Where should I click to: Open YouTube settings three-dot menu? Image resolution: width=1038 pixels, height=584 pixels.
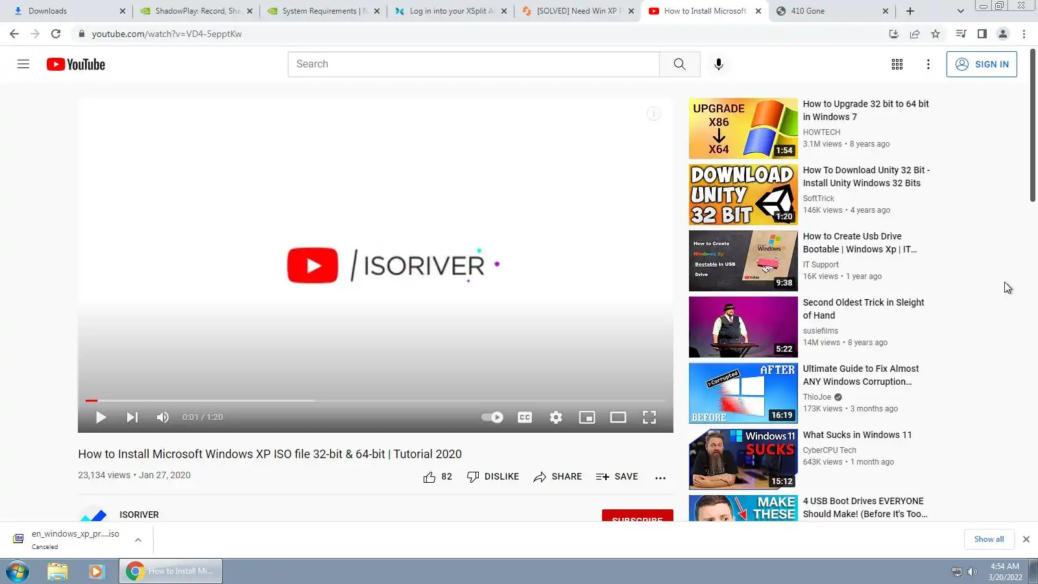point(928,64)
